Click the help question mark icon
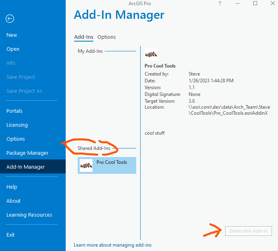Viewport: 278px width, 251px height. [220, 3]
